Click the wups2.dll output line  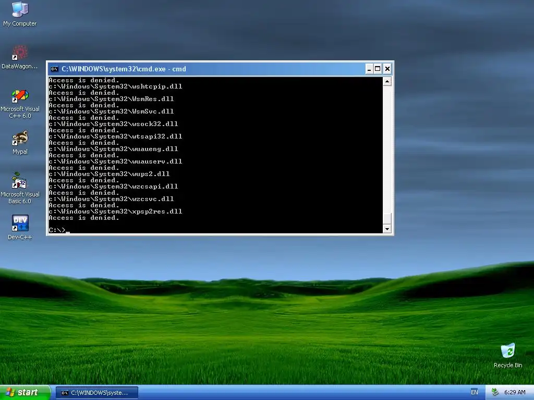[110, 174]
